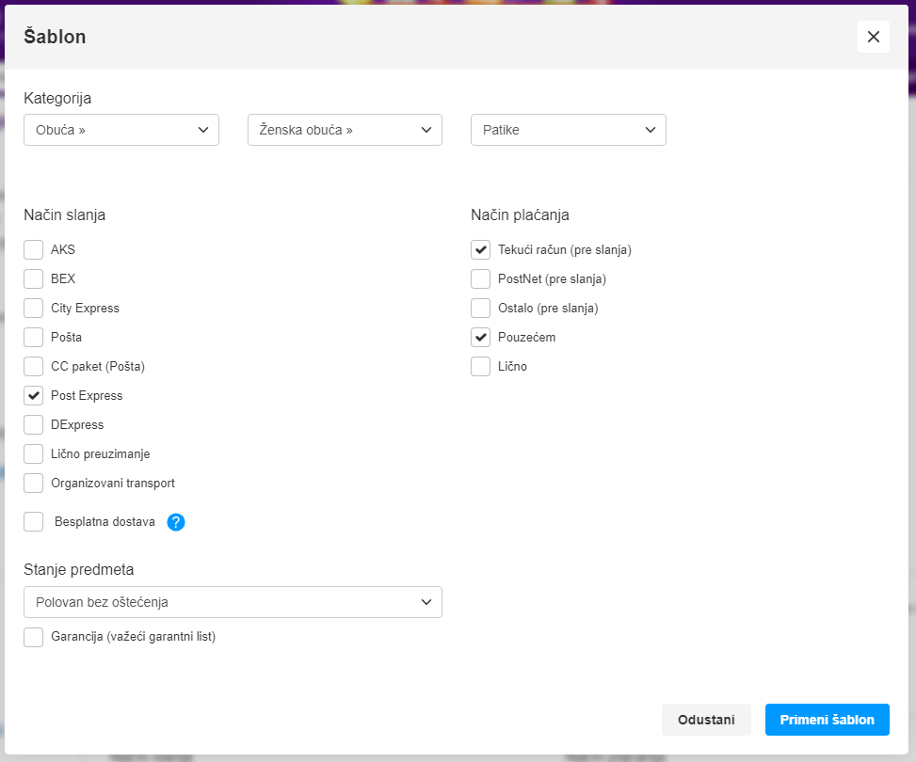Open the Ženska obuća subcategory dropdown
This screenshot has height=762, width=916.
point(345,130)
